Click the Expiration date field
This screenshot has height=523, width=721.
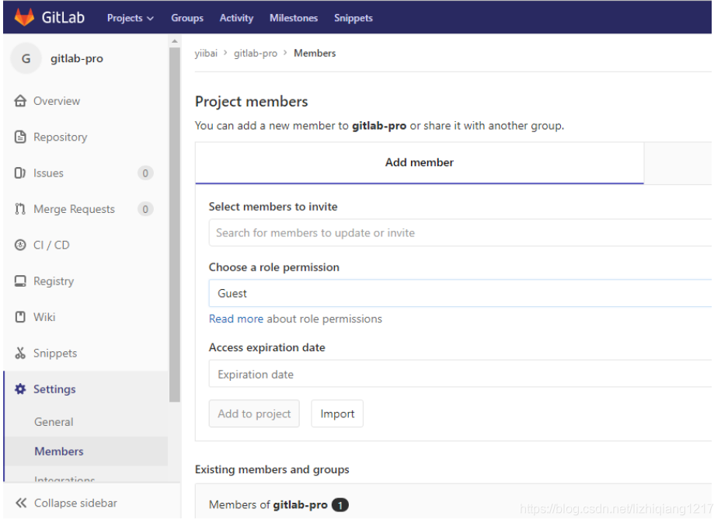(460, 374)
